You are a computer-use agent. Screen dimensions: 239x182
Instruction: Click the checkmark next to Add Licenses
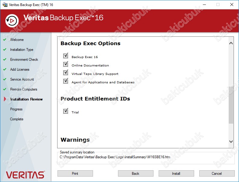(5, 69)
